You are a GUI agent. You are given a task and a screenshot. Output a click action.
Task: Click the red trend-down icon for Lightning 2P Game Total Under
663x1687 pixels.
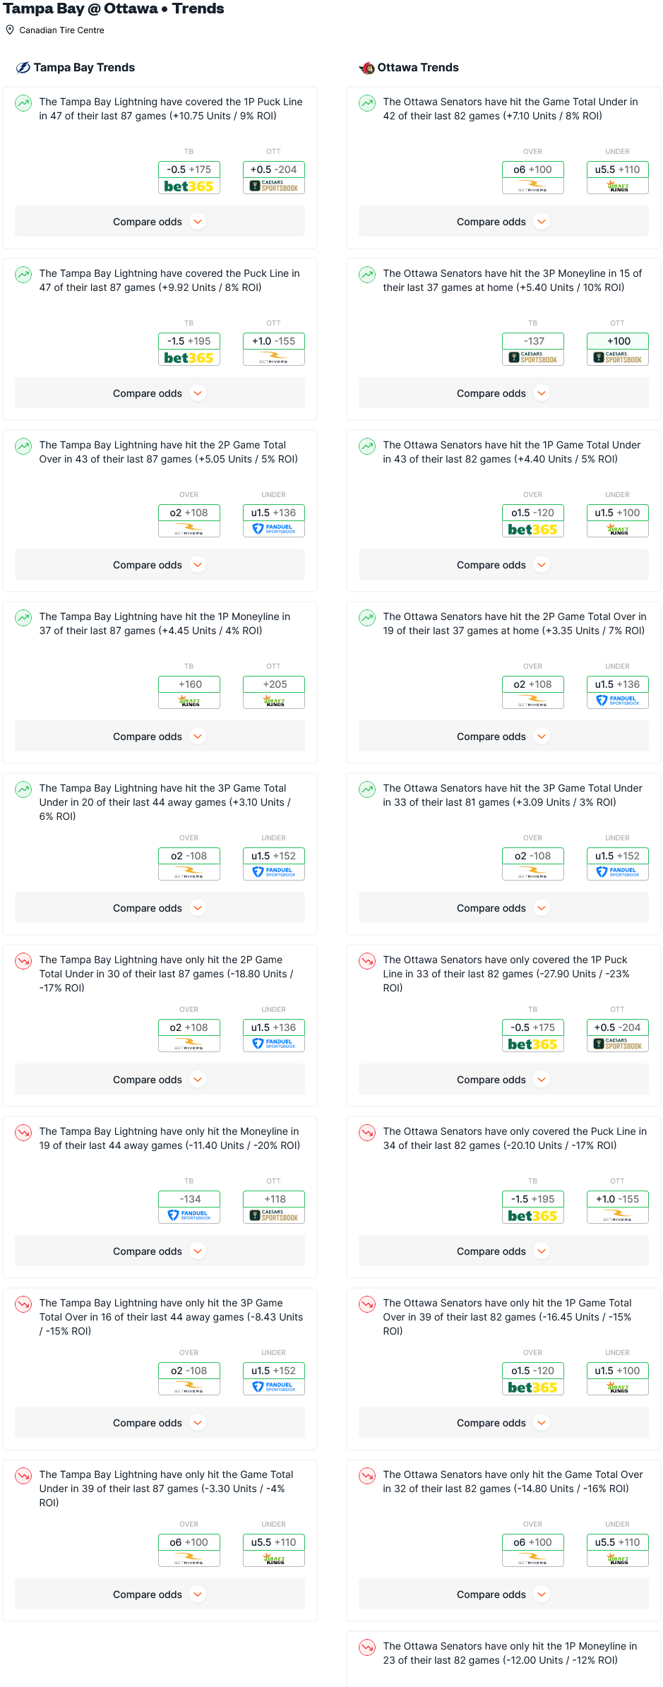pos(23,961)
